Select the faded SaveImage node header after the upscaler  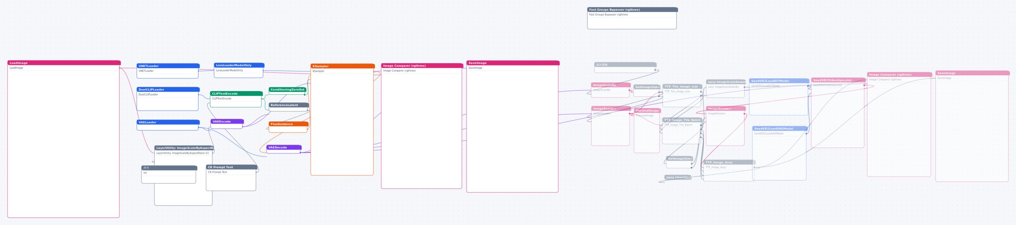[973, 73]
